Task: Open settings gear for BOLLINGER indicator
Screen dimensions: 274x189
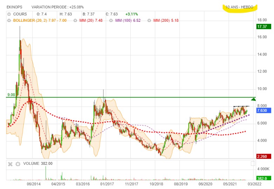Action: coord(9,21)
